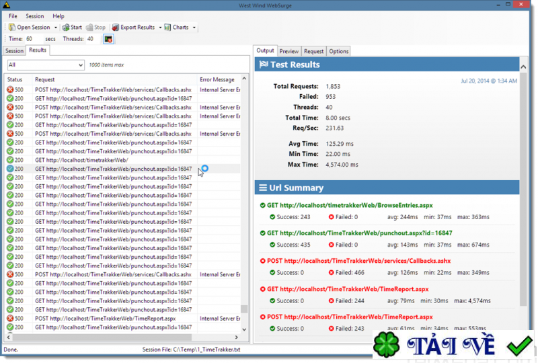This screenshot has height=363, width=538.
Task: Click the highlighted row's blue status icon
Action: point(10,169)
